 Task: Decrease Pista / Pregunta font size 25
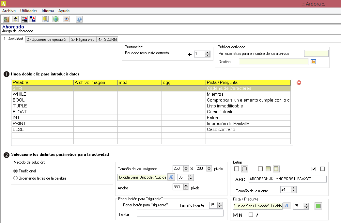306,208
